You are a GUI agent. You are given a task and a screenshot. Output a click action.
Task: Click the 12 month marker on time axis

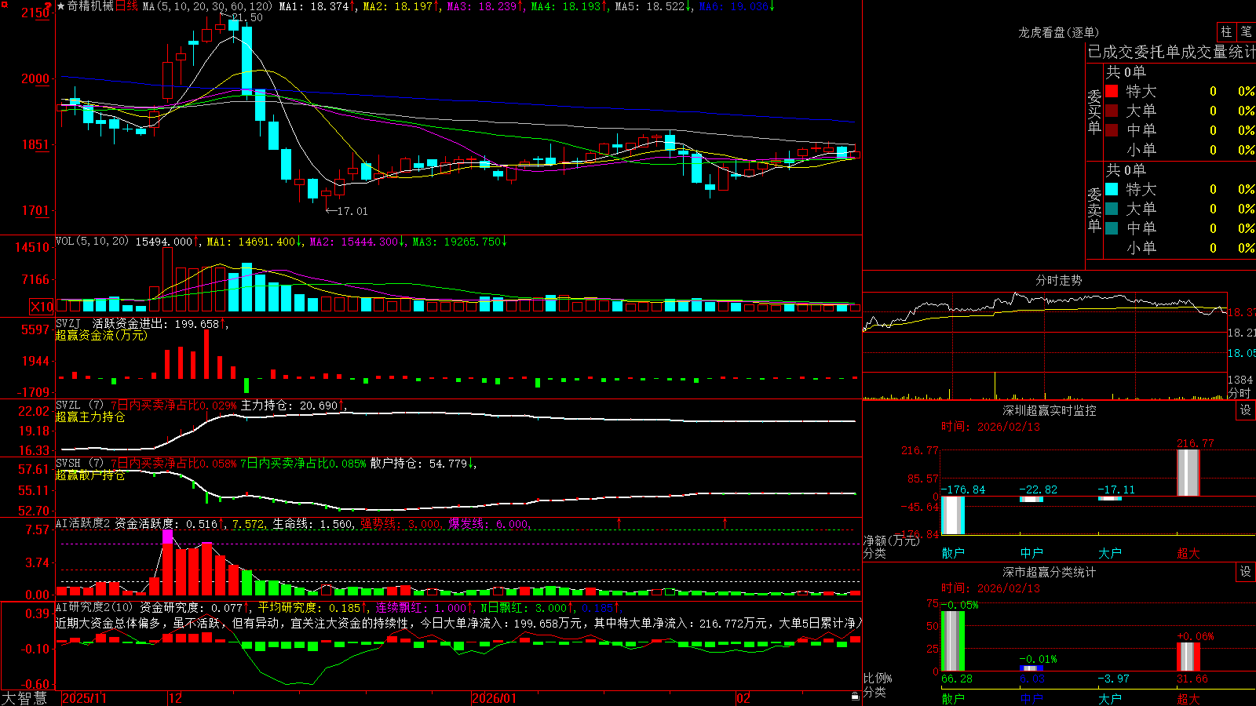[x=175, y=698]
